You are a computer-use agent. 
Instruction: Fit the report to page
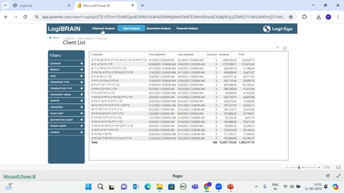[x=338, y=168]
